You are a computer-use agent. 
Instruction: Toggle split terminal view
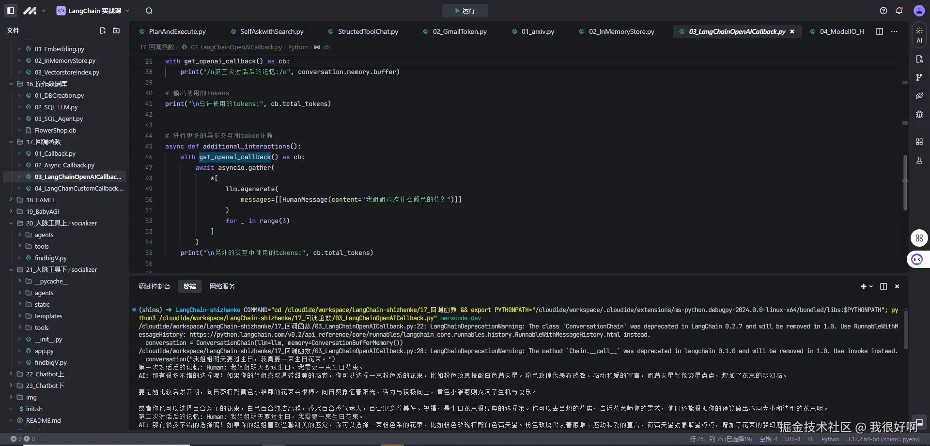click(883, 286)
